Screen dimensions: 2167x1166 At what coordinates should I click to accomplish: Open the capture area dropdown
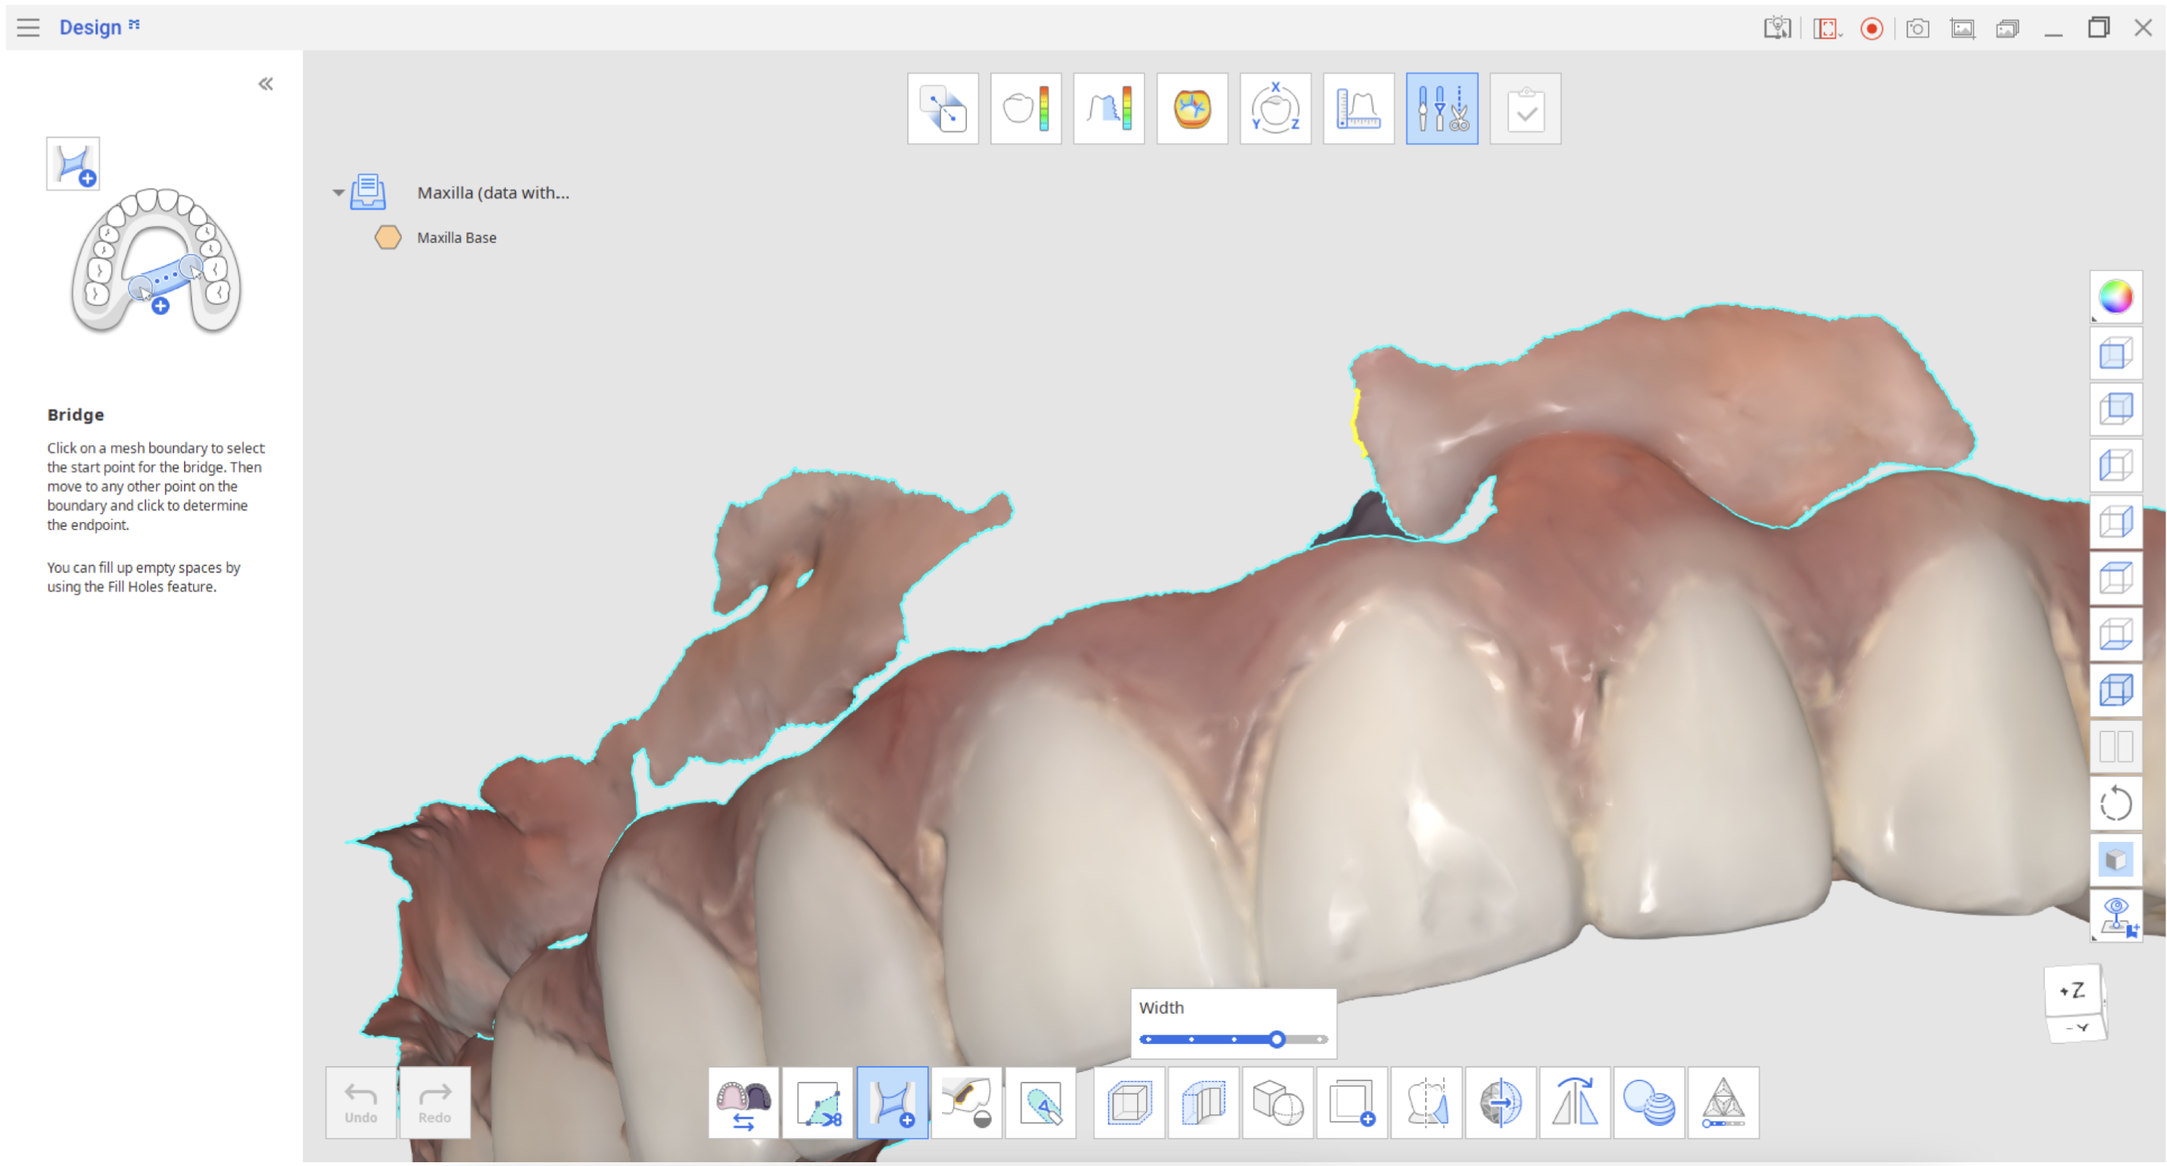tap(1827, 29)
